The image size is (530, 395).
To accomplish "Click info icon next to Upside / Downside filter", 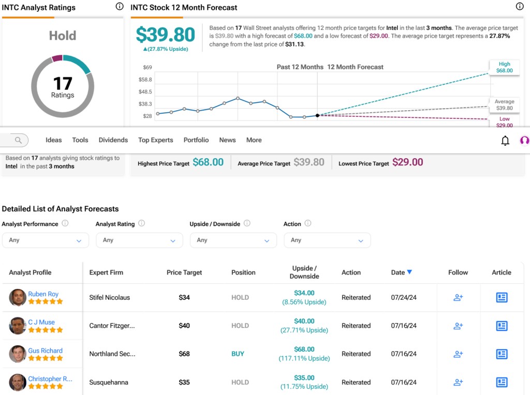I will [247, 223].
